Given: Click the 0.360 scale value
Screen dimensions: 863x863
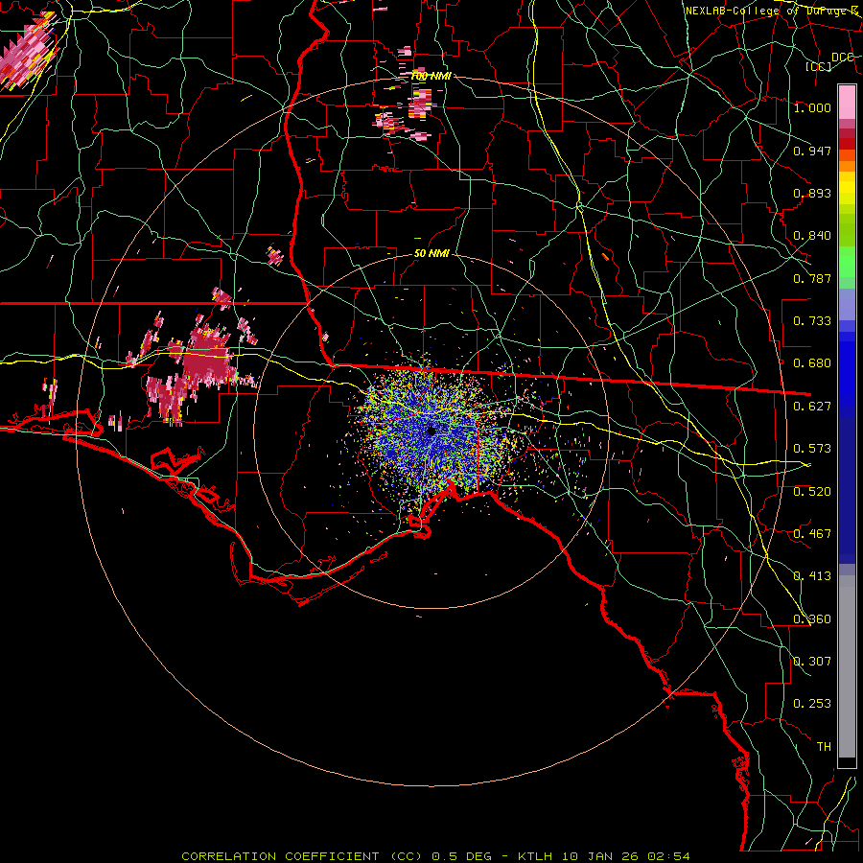Looking at the screenshot, I should tap(812, 619).
